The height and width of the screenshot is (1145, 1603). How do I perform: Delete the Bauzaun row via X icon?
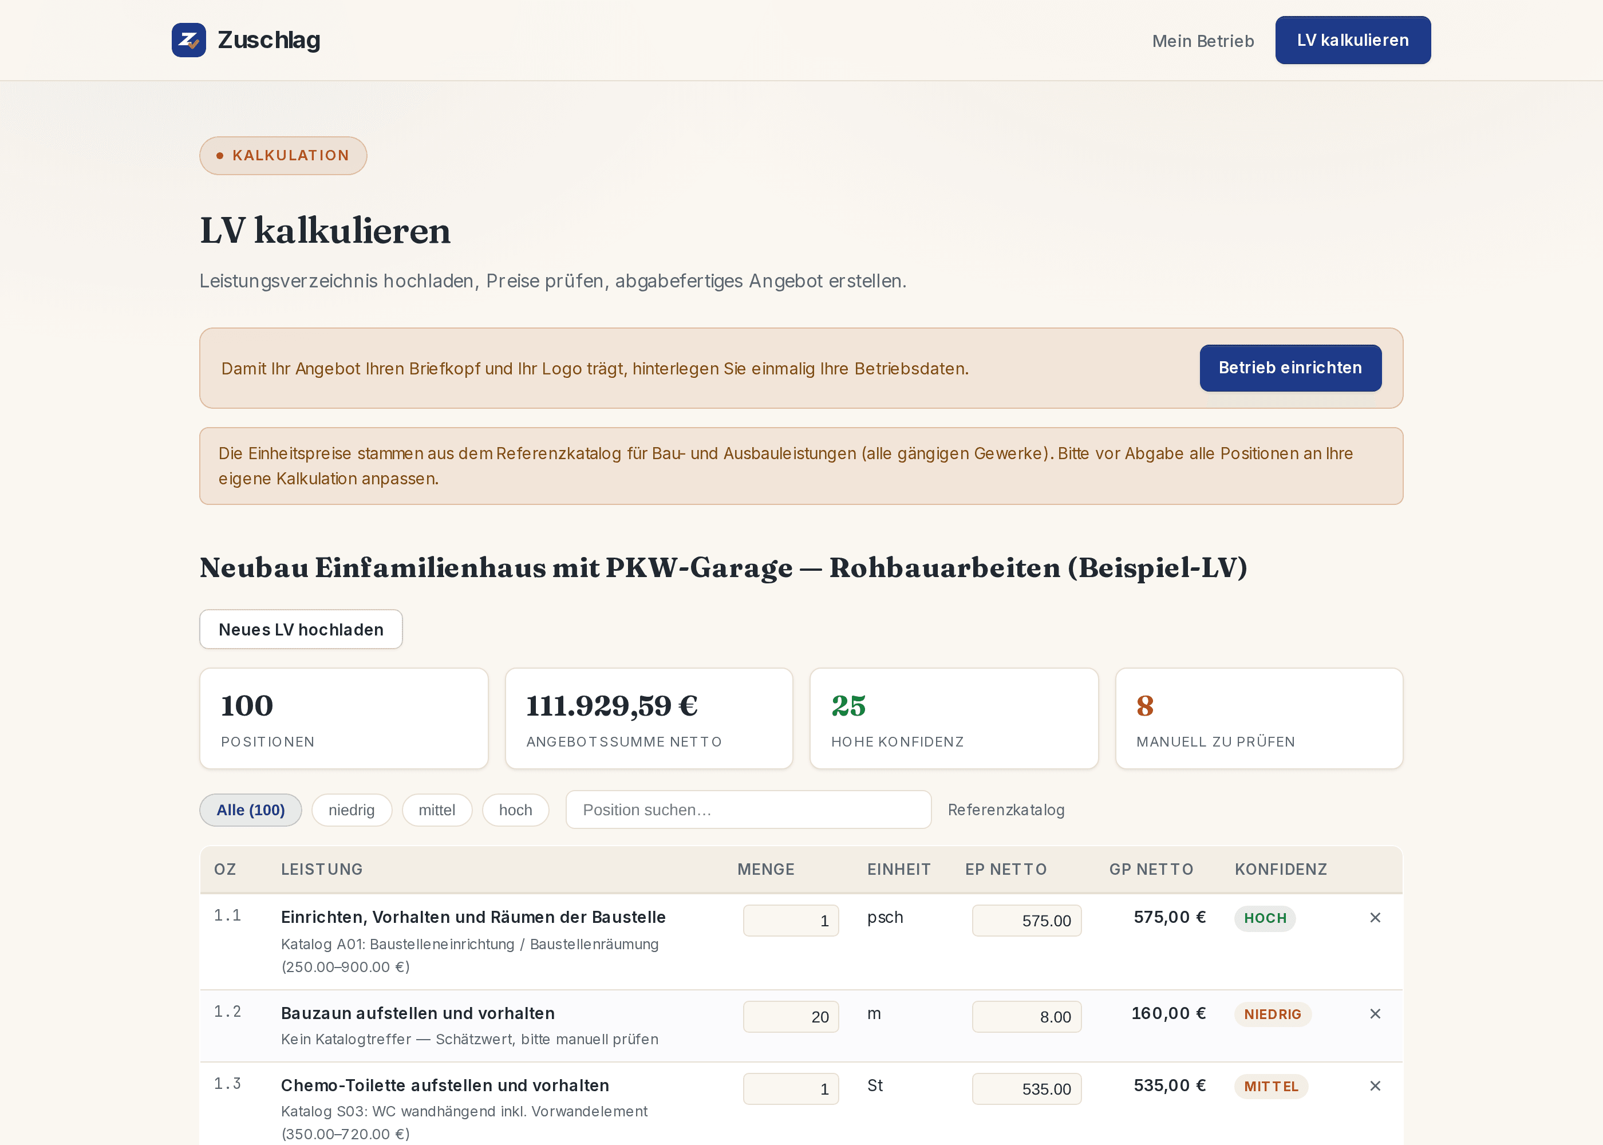[x=1375, y=1014]
